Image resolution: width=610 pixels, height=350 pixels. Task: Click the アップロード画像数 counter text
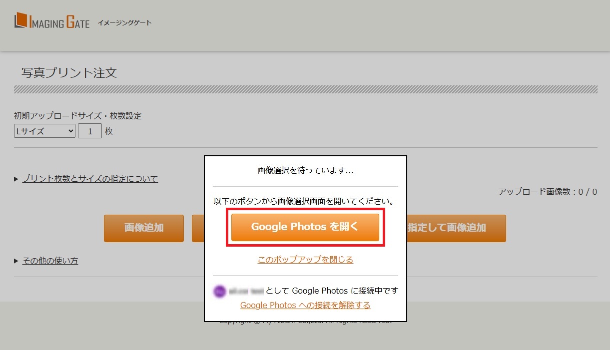(x=547, y=191)
